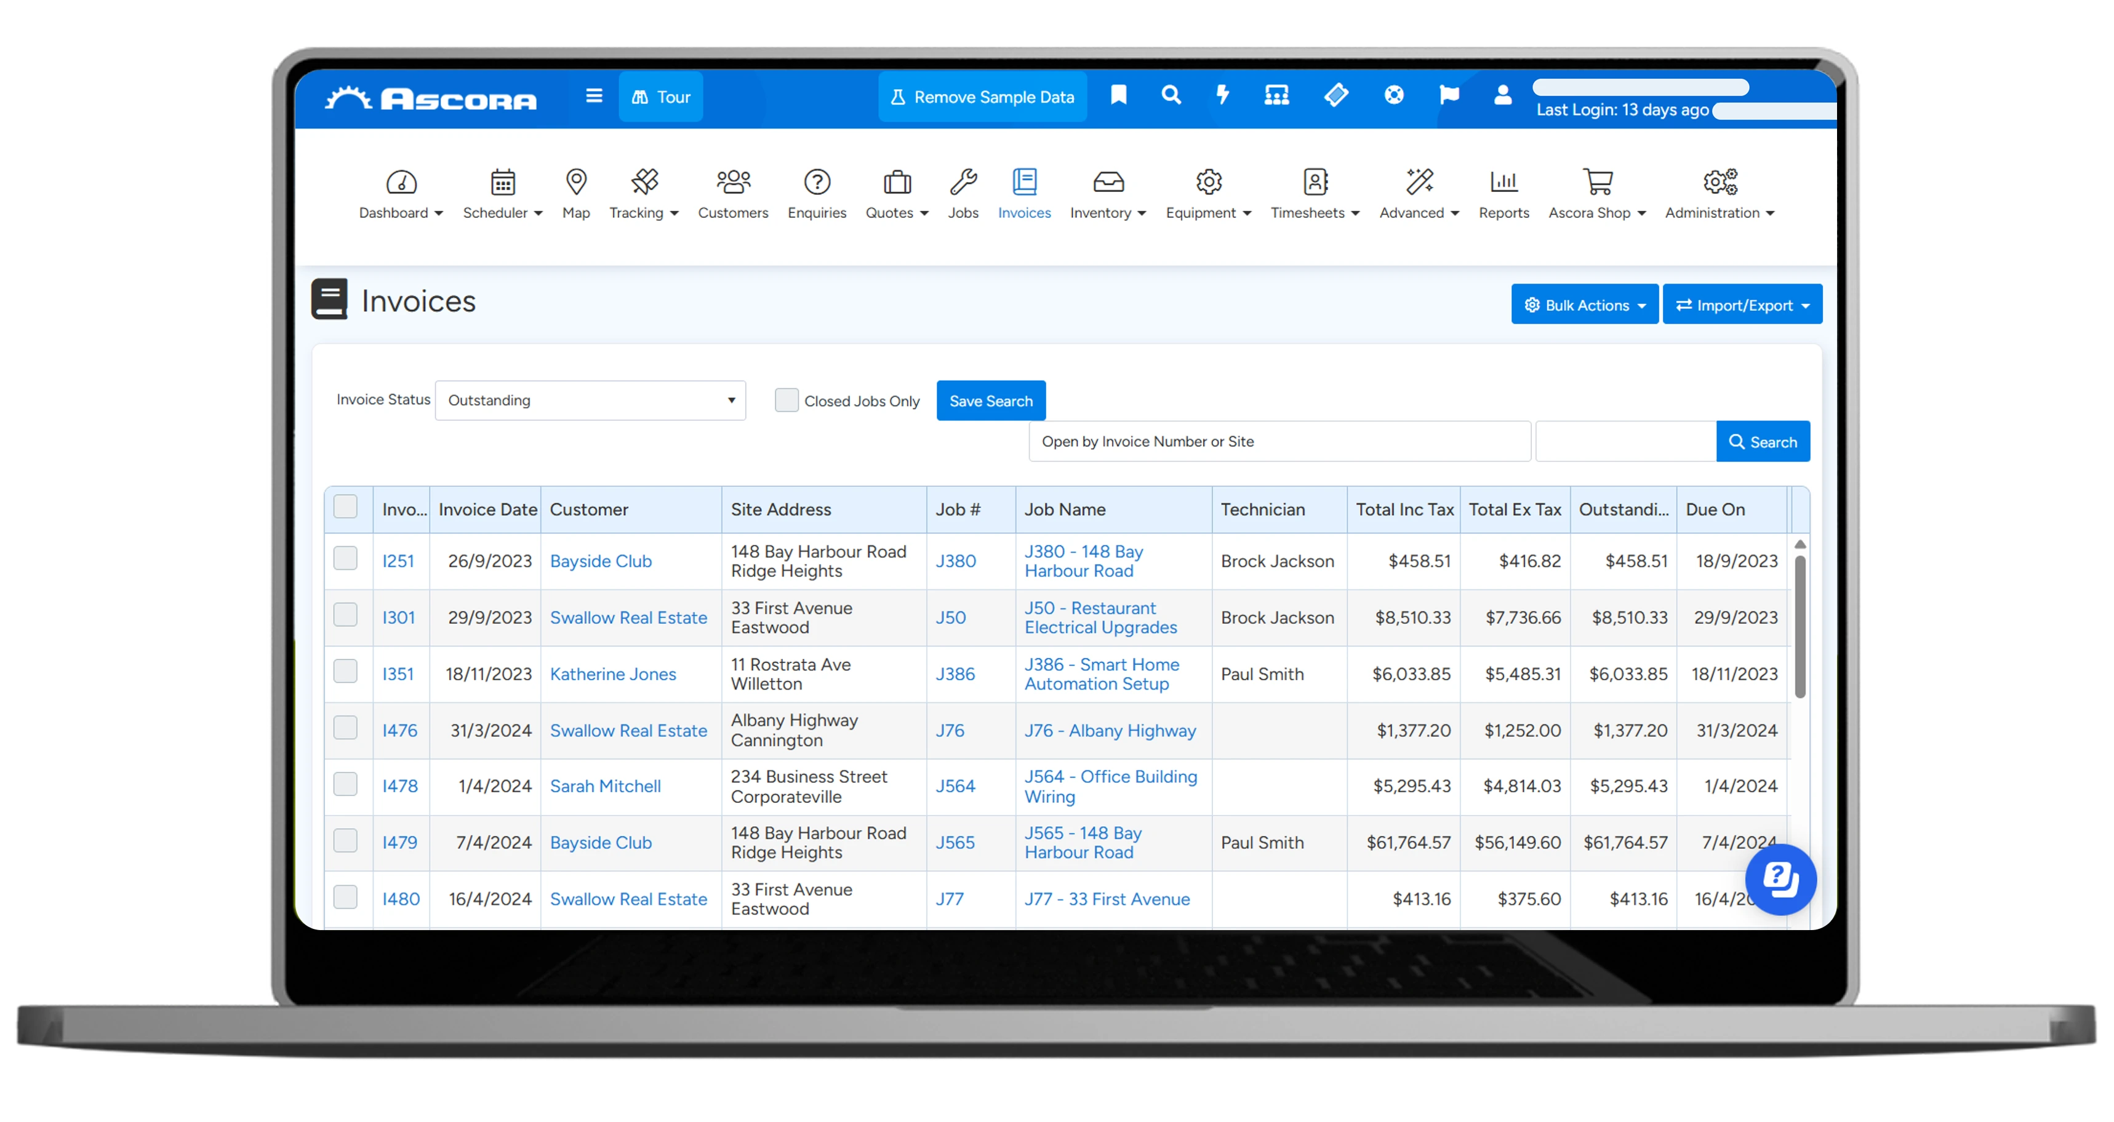Check the row checkbox for invoice I251
2114x1122 pixels.
(345, 559)
